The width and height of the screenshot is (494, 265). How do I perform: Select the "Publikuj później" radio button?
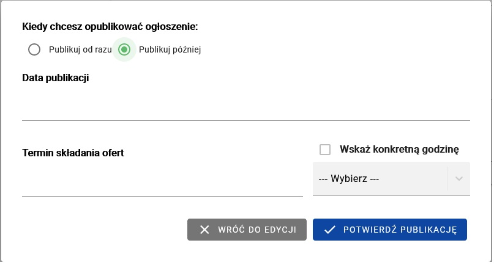pyautogui.click(x=124, y=50)
